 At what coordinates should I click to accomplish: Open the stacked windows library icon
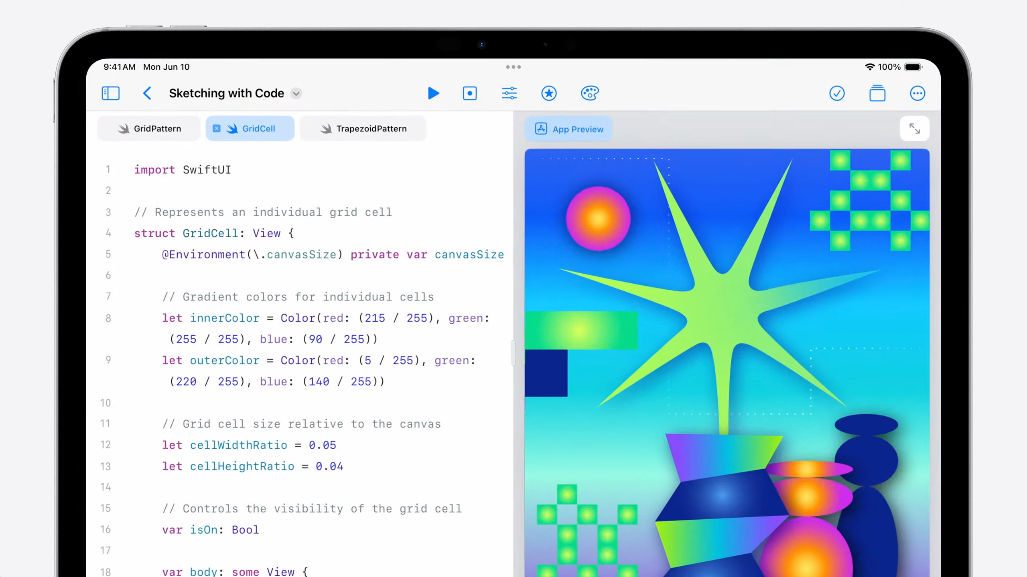pos(877,93)
